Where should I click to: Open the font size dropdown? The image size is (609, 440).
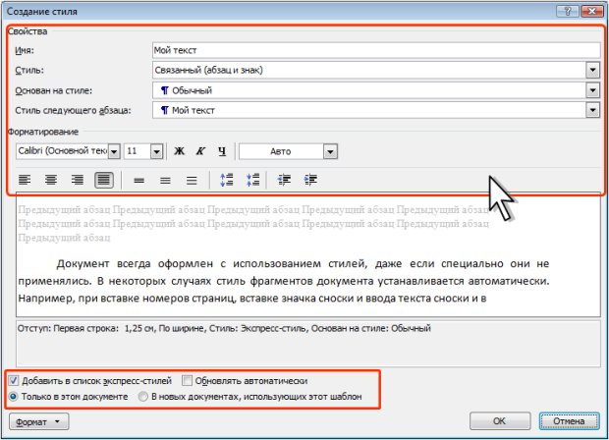coord(157,151)
